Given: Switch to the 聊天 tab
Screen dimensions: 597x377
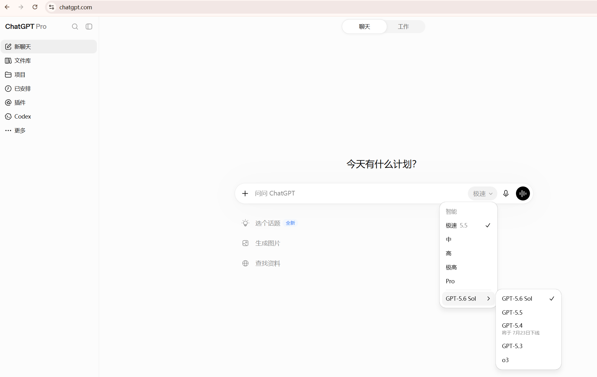Looking at the screenshot, I should click(x=364, y=27).
